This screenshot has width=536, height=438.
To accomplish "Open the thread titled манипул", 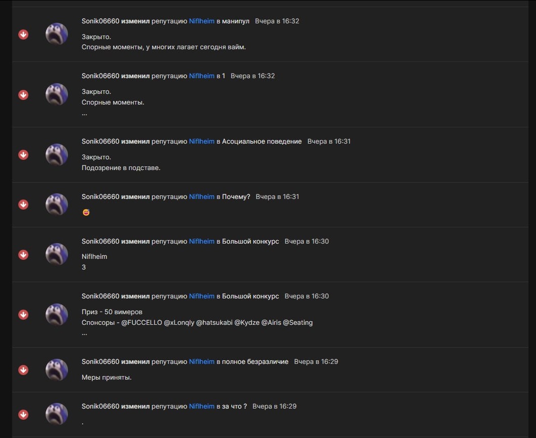I will [x=235, y=21].
